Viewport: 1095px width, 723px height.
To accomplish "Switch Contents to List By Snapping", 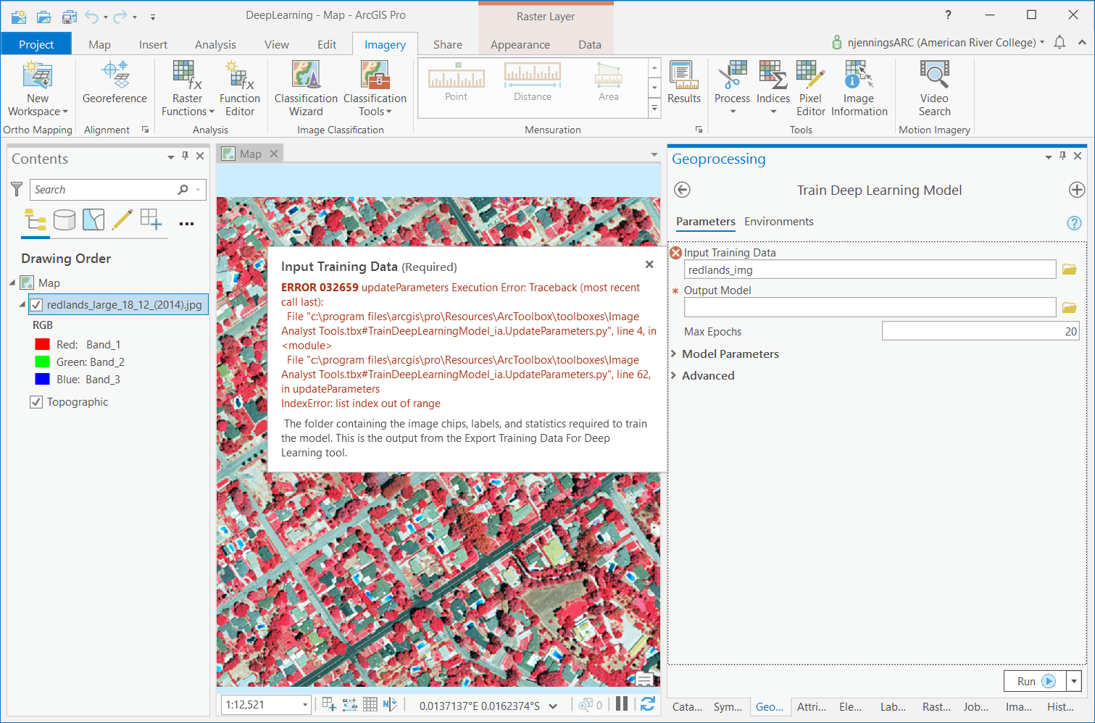I will pyautogui.click(x=151, y=220).
